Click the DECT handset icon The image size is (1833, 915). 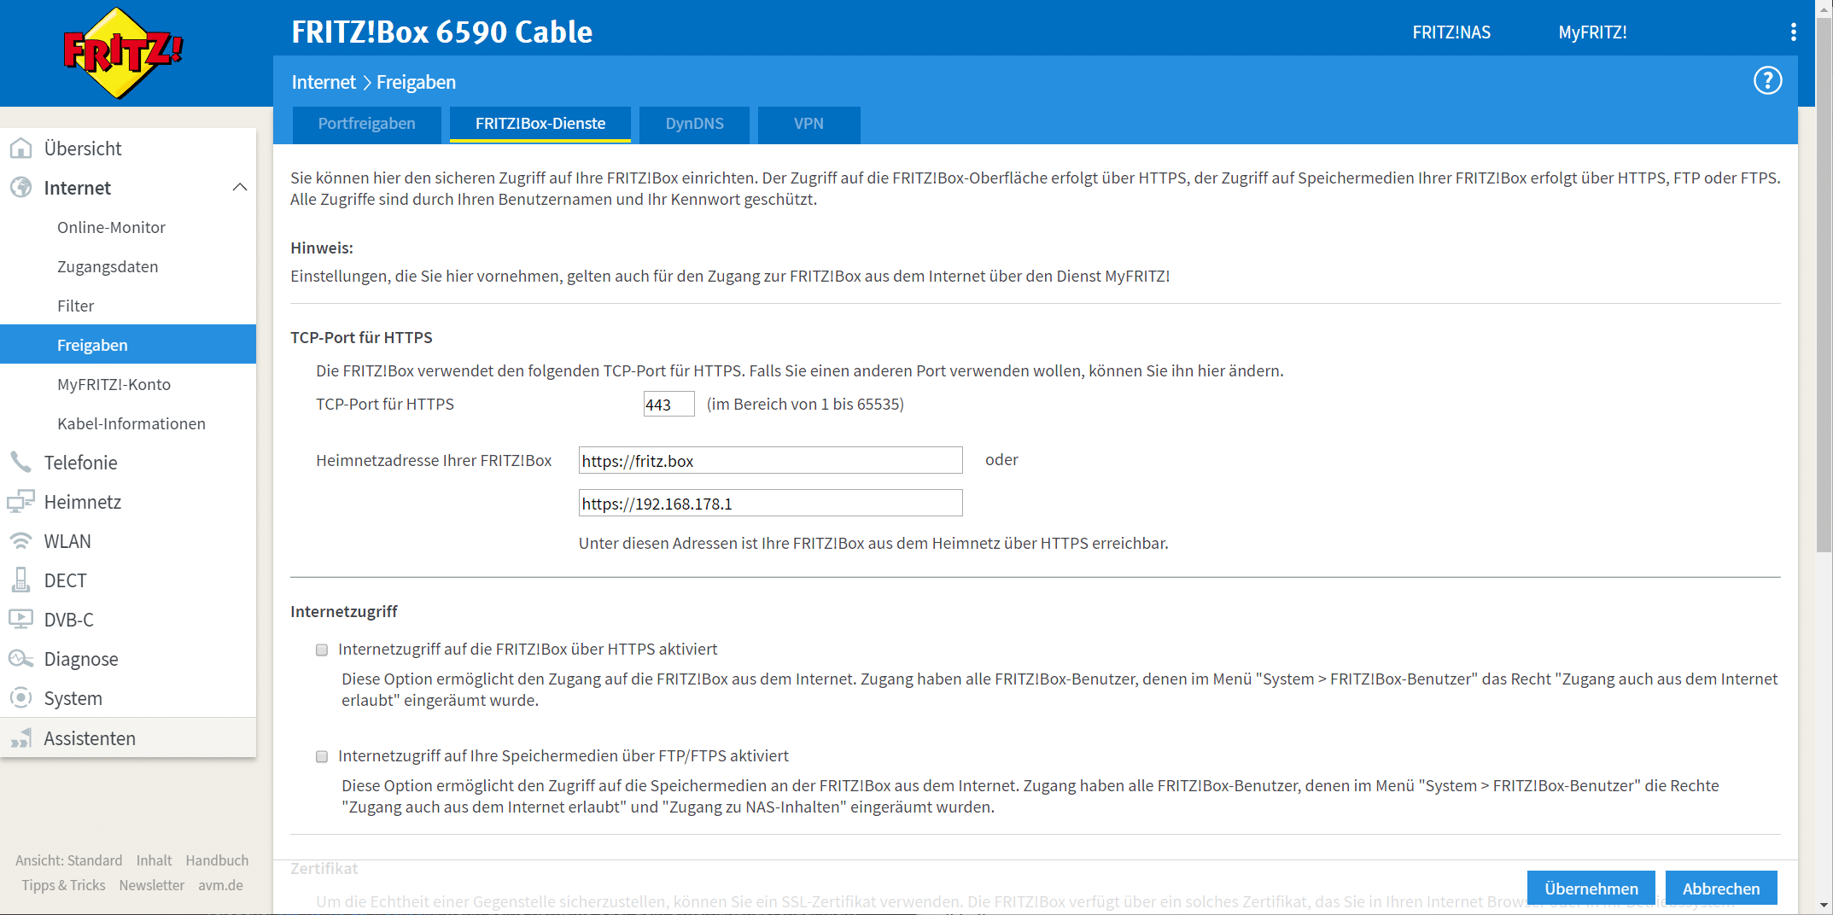tap(20, 580)
